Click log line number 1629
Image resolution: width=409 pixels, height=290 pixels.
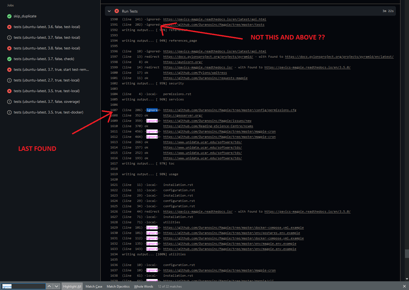(x=114, y=228)
